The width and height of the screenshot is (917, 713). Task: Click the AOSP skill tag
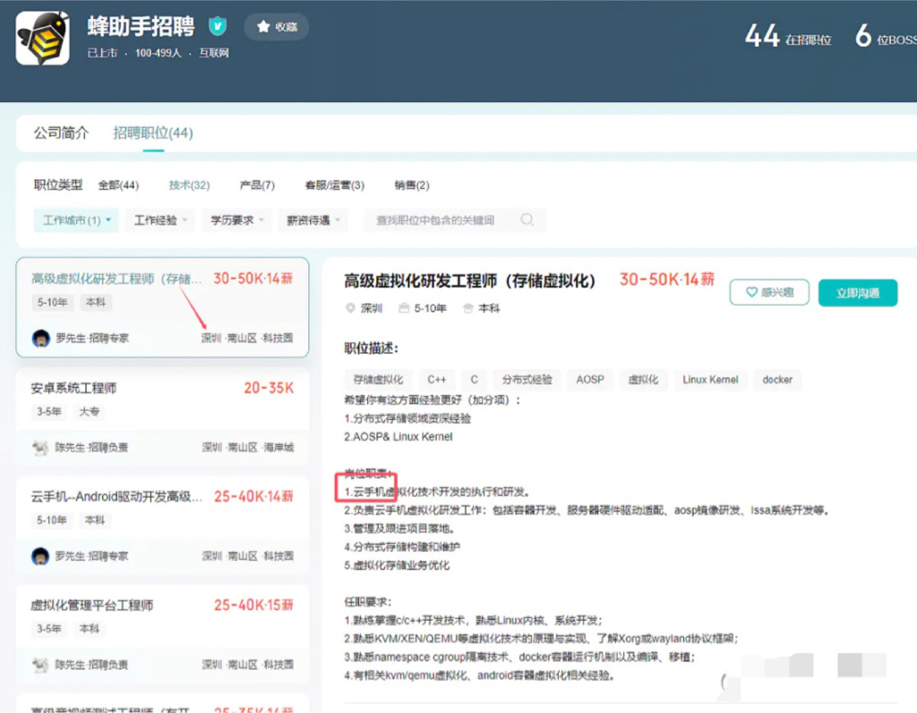tap(590, 380)
